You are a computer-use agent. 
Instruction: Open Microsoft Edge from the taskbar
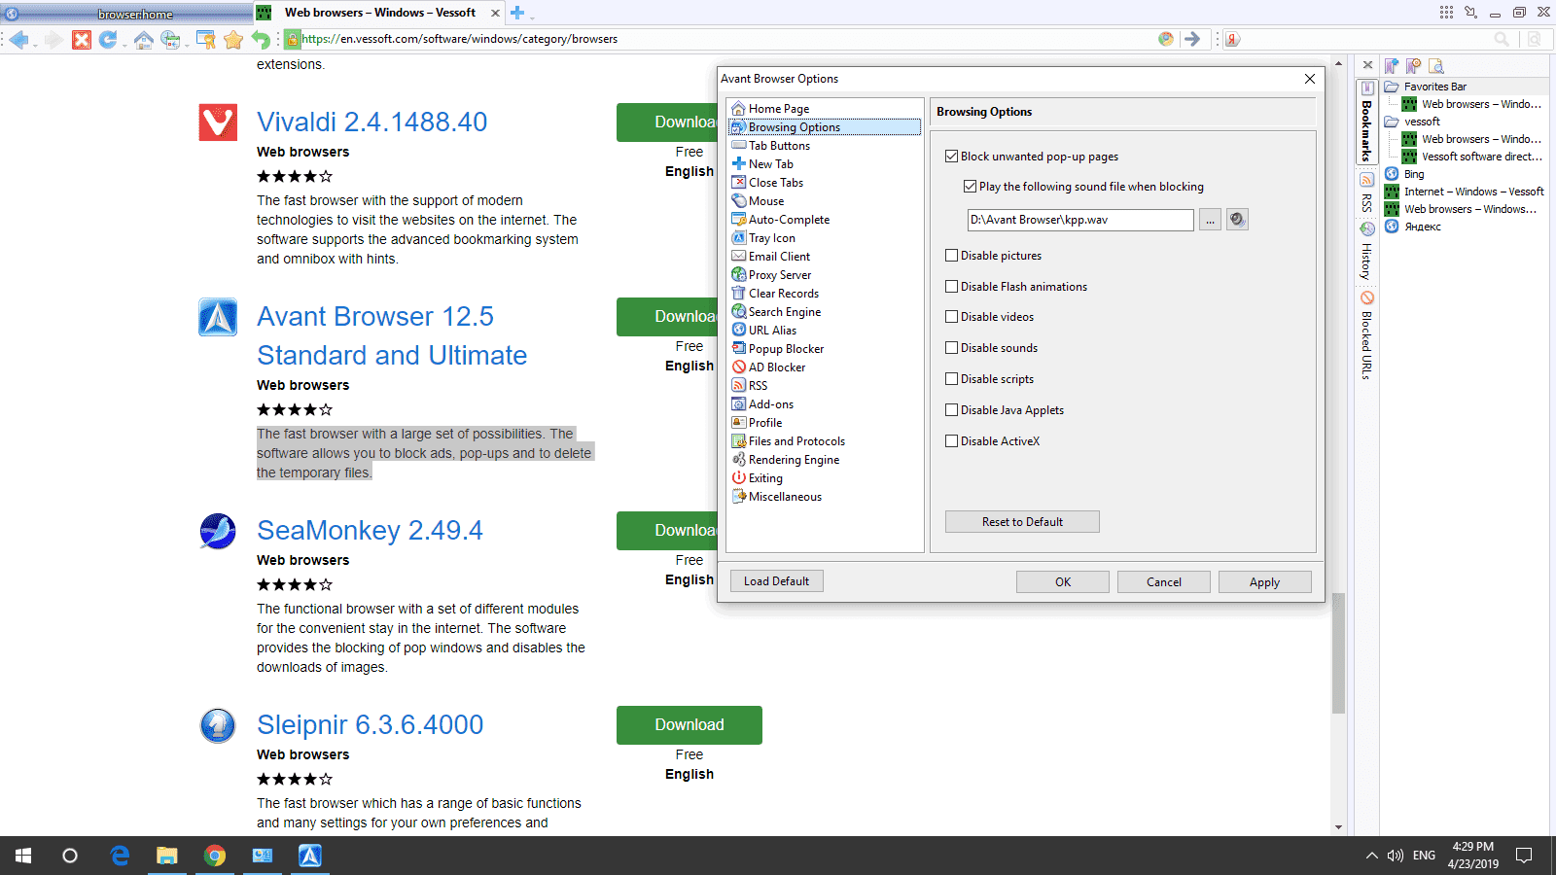click(120, 856)
